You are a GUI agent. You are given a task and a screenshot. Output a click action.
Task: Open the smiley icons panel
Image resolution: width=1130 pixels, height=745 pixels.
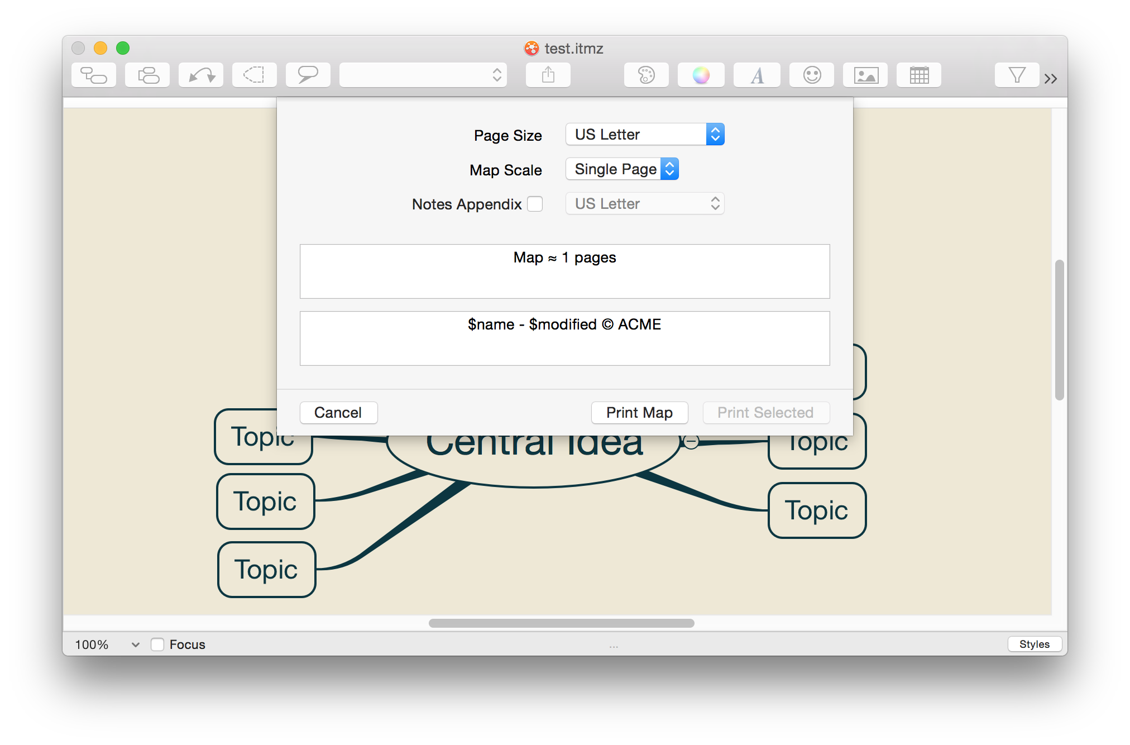tap(812, 75)
